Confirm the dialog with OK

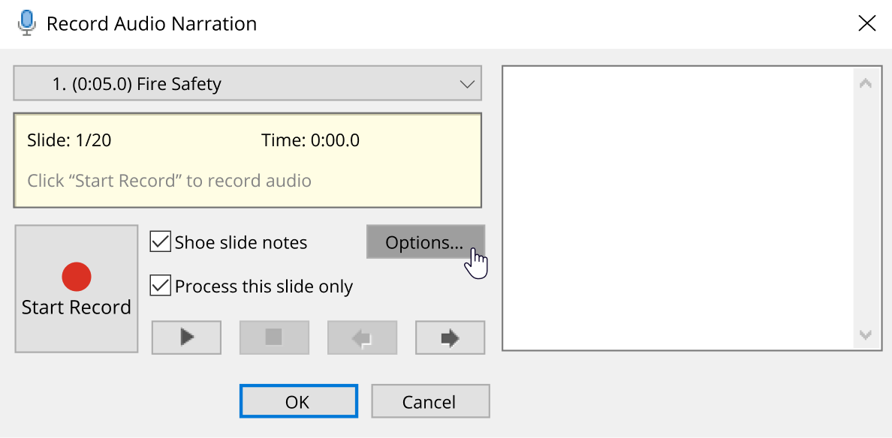[298, 401]
